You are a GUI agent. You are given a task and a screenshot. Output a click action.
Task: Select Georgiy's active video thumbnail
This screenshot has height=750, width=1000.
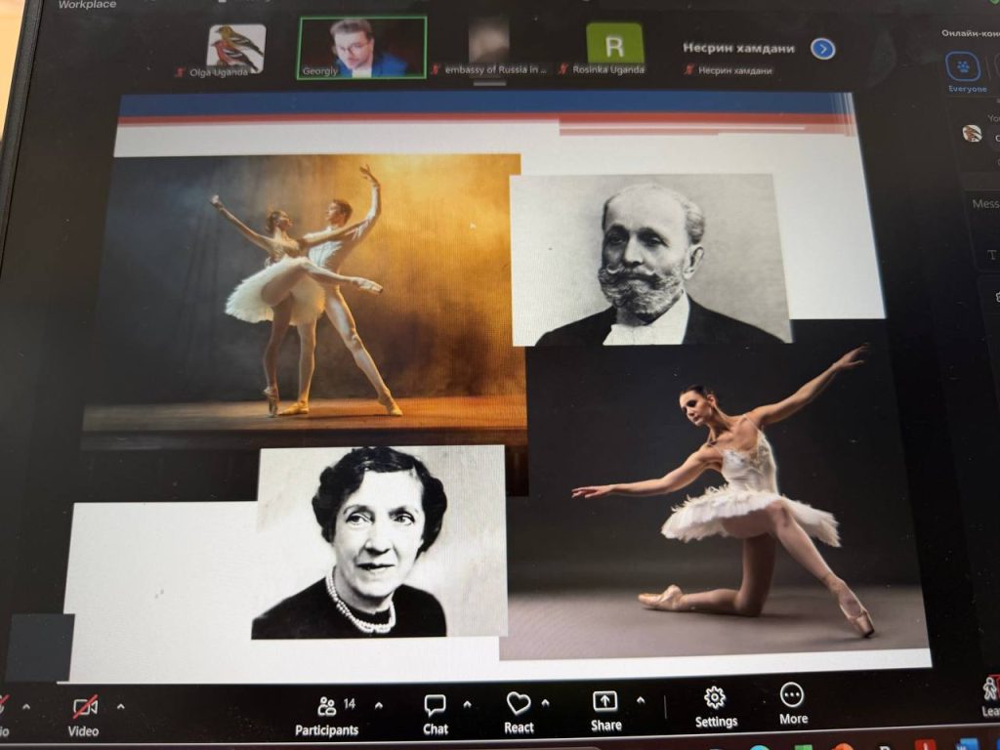click(x=361, y=47)
